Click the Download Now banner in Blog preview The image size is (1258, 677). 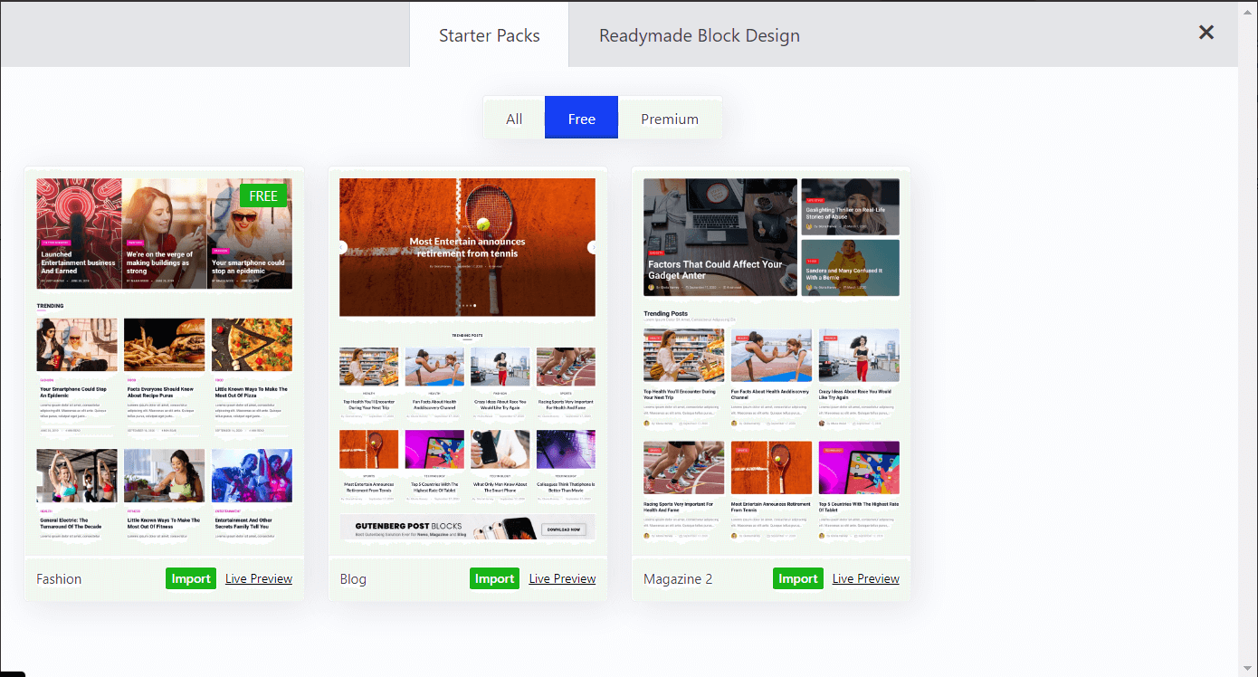pos(563,529)
